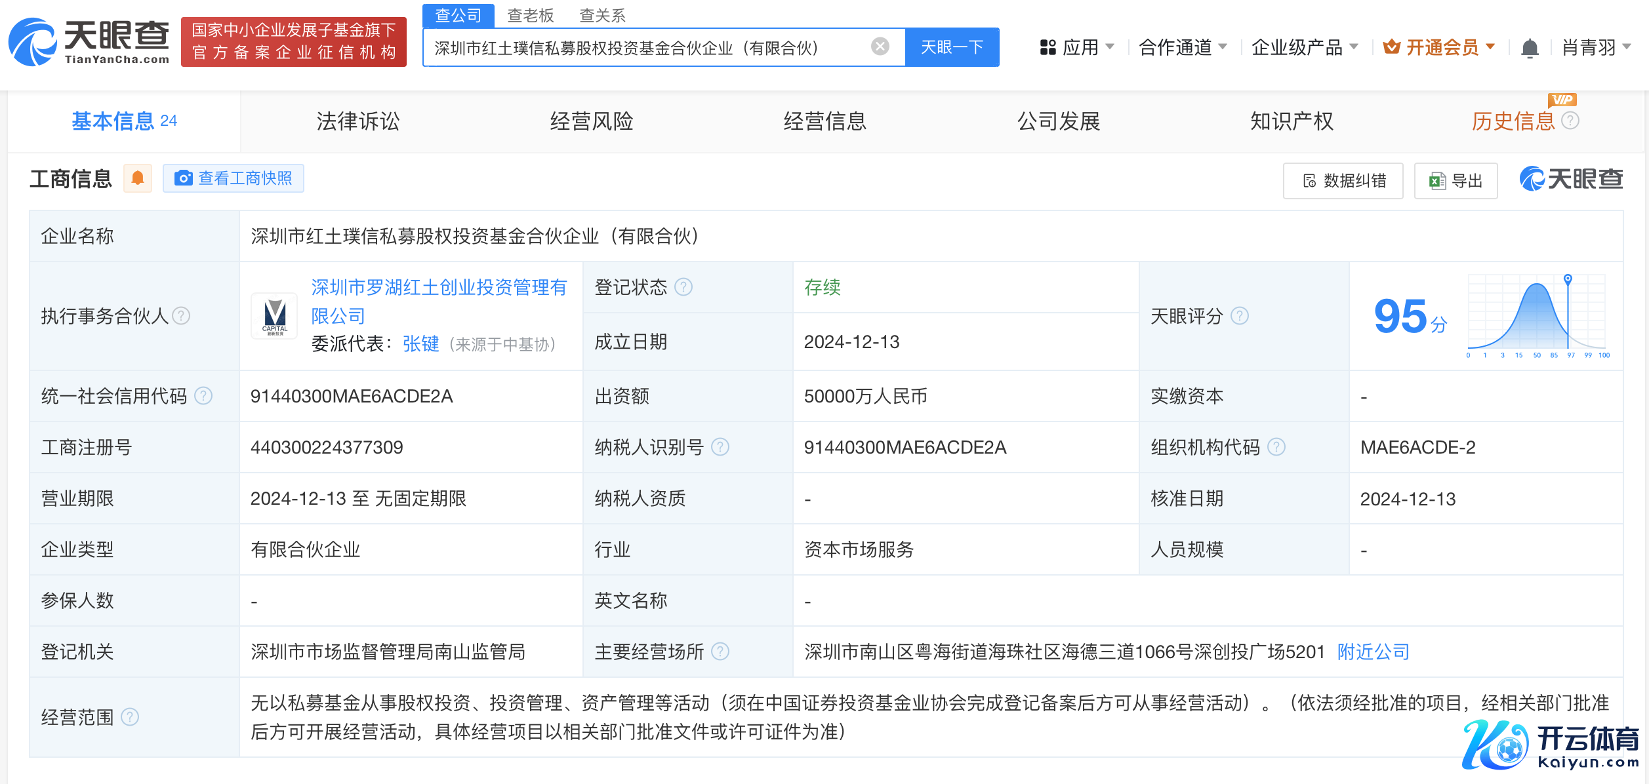Viewport: 1649px width, 784px height.
Task: Clear the search box with X icon
Action: [x=880, y=47]
